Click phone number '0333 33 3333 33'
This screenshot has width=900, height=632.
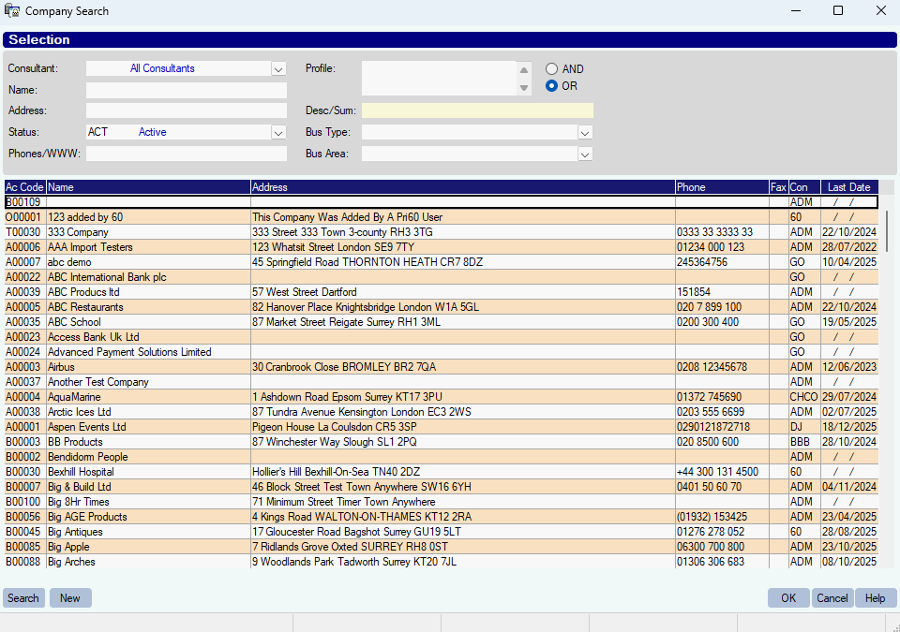(714, 232)
